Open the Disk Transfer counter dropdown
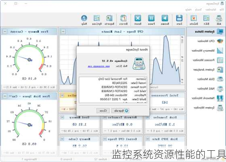The image size is (226, 162). [x=148, y=117]
